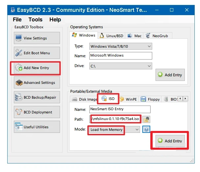The height and width of the screenshot is (172, 200).
Task: Switch to the Windows tab
Action: (84, 35)
